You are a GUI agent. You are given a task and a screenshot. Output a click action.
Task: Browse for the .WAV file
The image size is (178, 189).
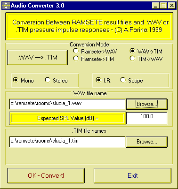(146, 104)
